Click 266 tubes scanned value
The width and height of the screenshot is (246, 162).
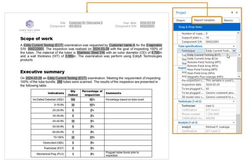(60, 82)
